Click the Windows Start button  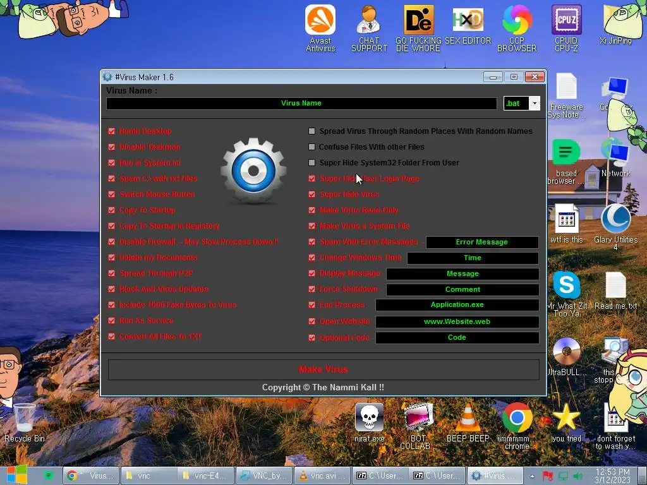[16, 475]
